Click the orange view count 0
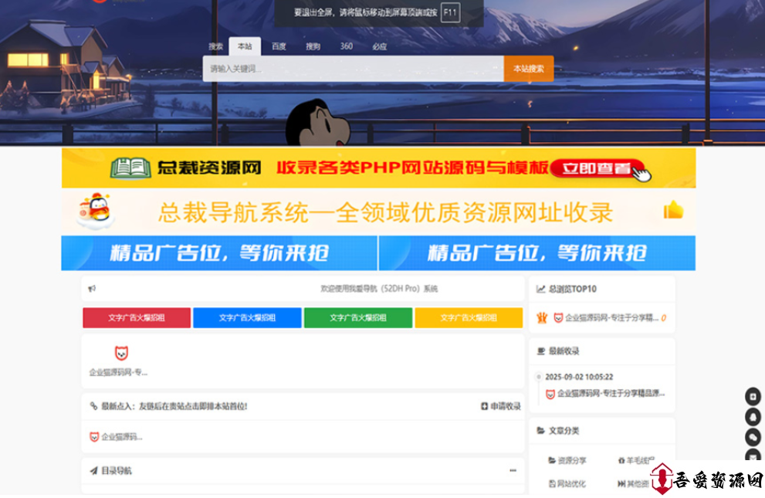 pos(664,318)
